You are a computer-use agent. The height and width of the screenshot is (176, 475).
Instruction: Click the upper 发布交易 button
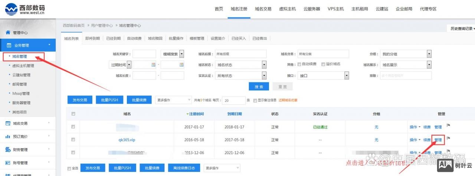pyautogui.click(x=80, y=100)
